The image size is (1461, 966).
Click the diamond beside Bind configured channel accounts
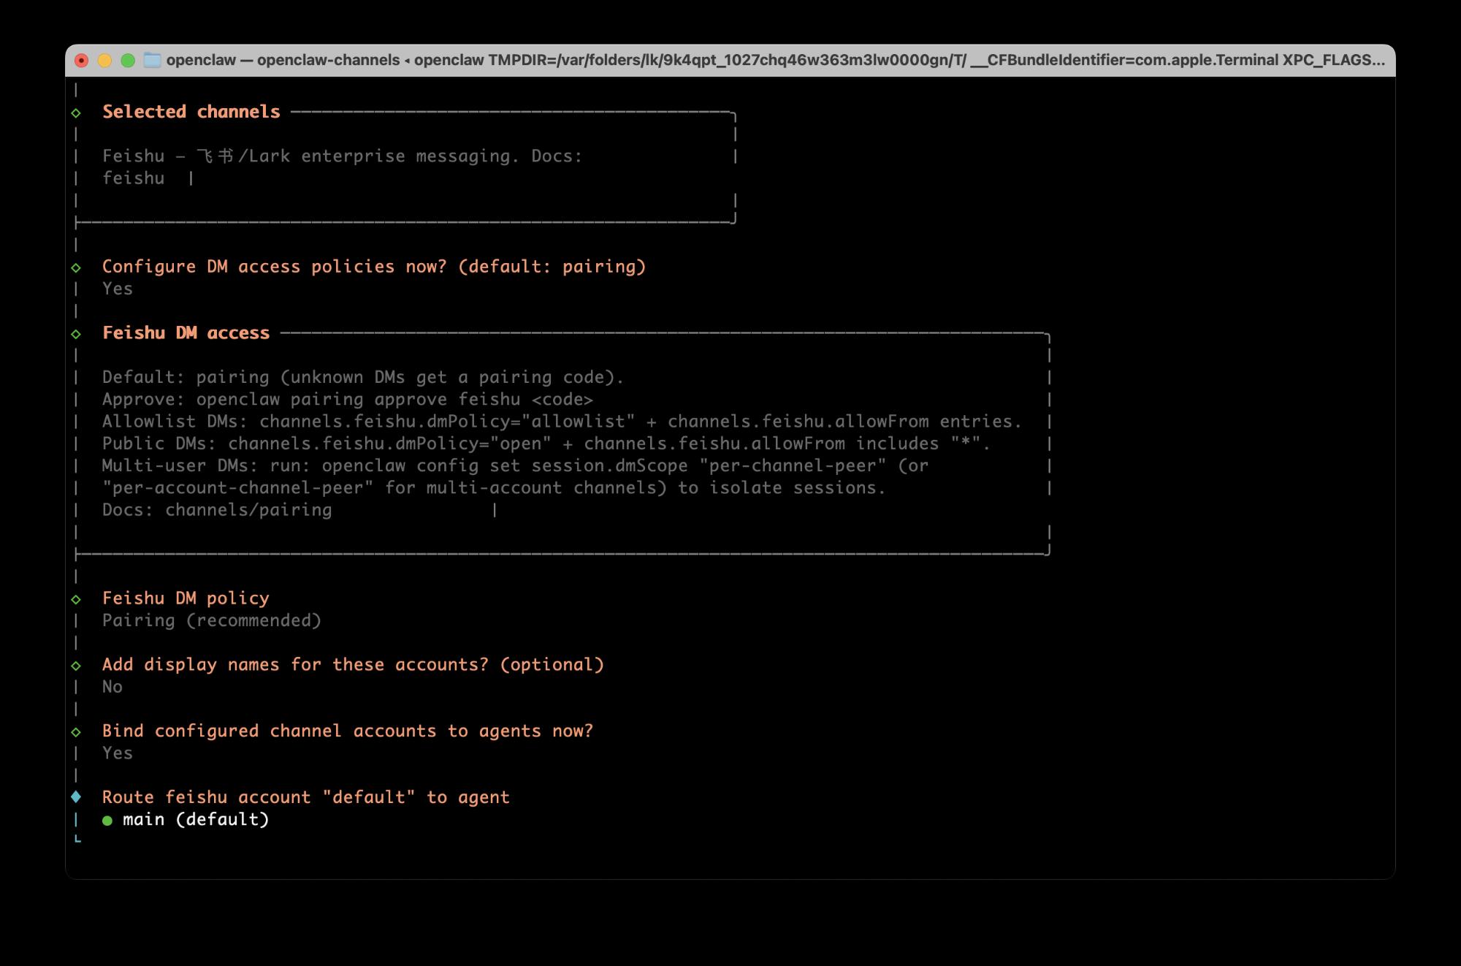coord(76,732)
